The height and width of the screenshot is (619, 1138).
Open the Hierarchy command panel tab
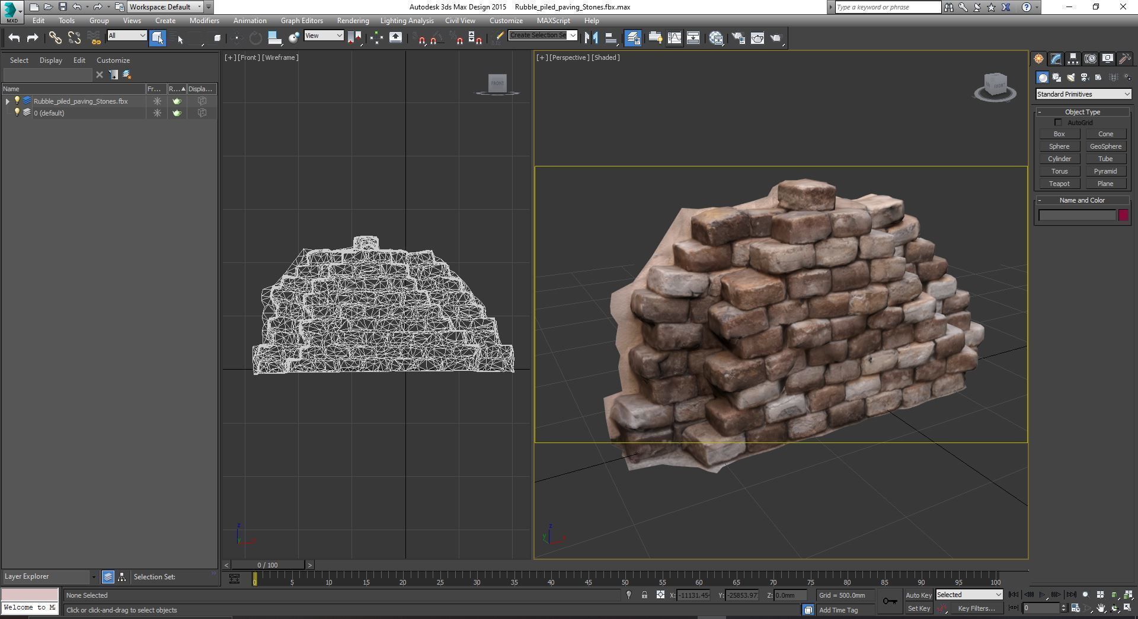tap(1073, 59)
